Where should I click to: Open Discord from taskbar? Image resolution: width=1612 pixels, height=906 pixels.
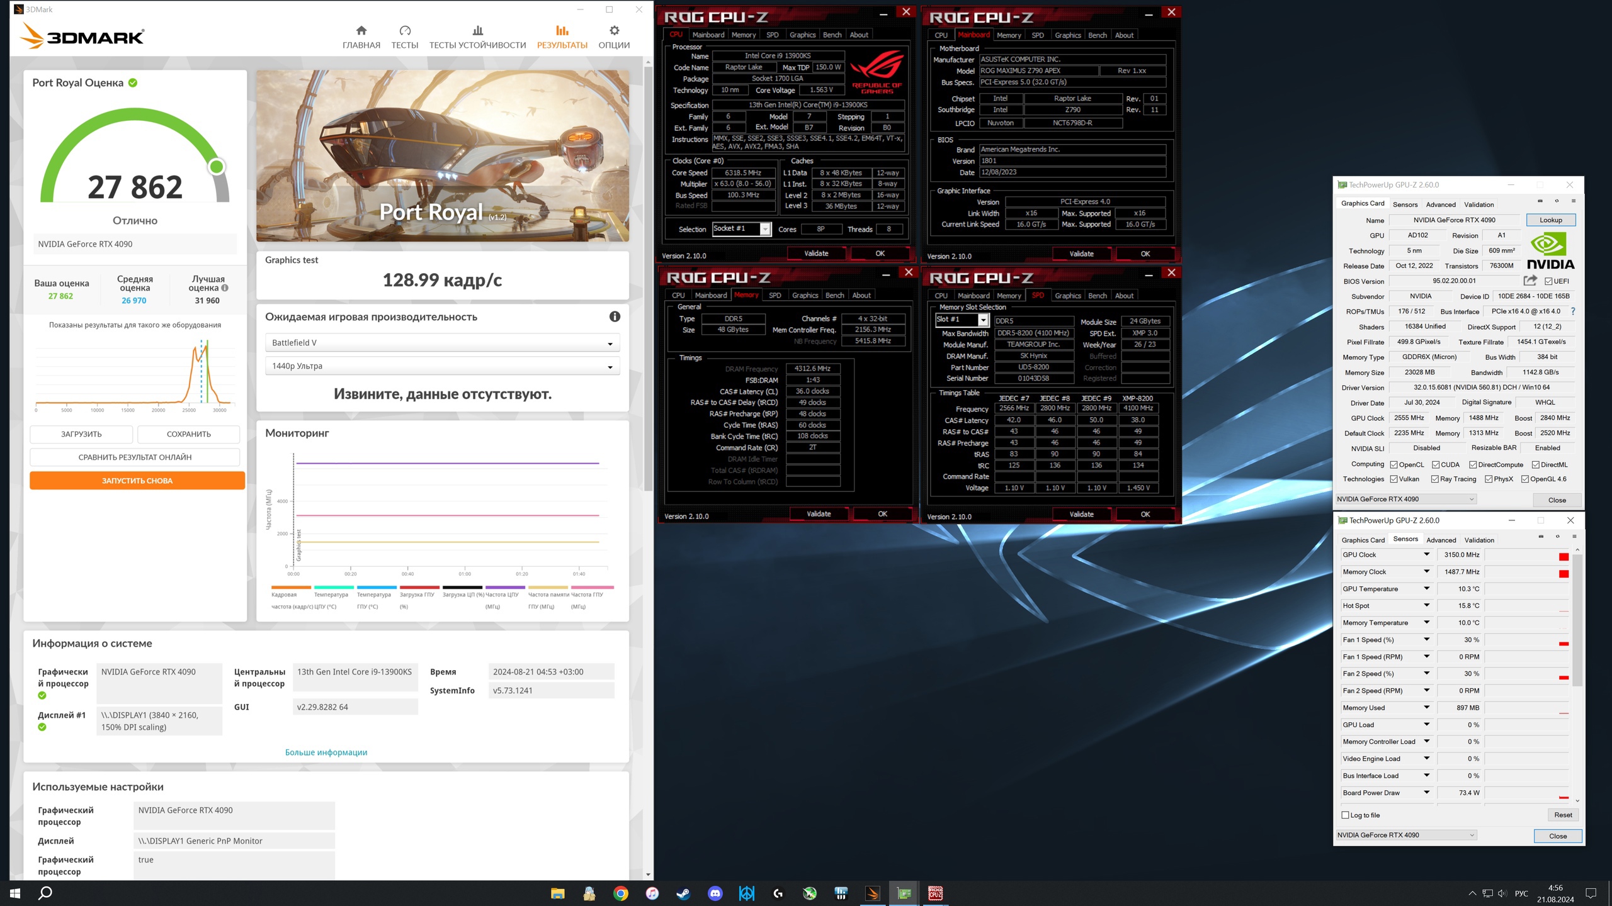[715, 893]
